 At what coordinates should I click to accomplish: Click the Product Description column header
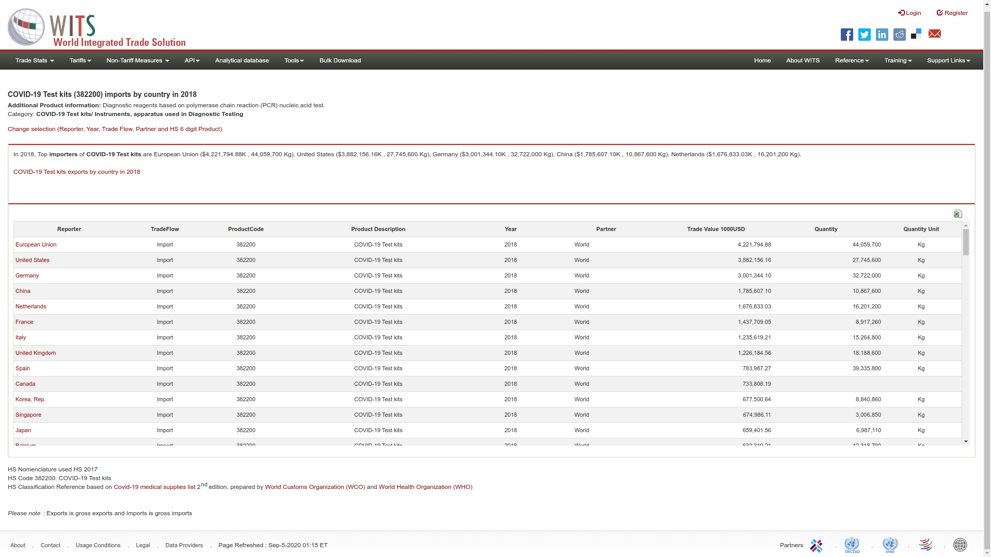point(378,229)
